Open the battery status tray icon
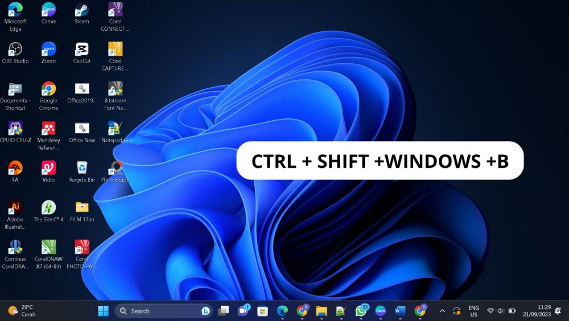Image resolution: width=569 pixels, height=321 pixels. click(512, 311)
